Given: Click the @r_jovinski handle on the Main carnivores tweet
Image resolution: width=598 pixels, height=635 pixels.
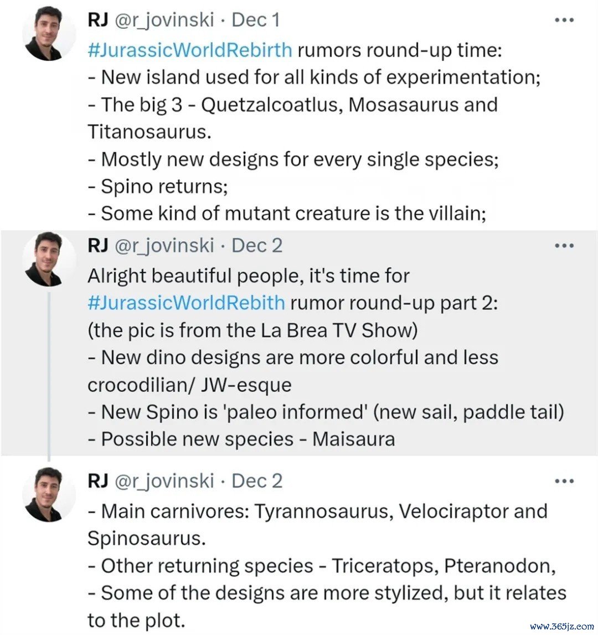Looking at the screenshot, I should tap(163, 481).
